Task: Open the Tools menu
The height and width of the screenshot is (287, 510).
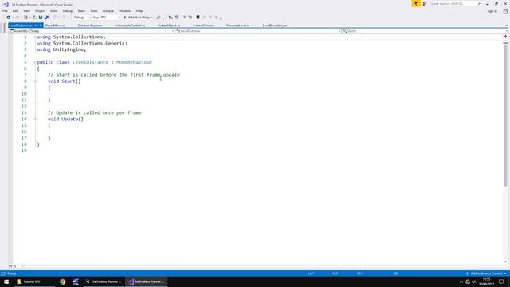Action: 94,10
